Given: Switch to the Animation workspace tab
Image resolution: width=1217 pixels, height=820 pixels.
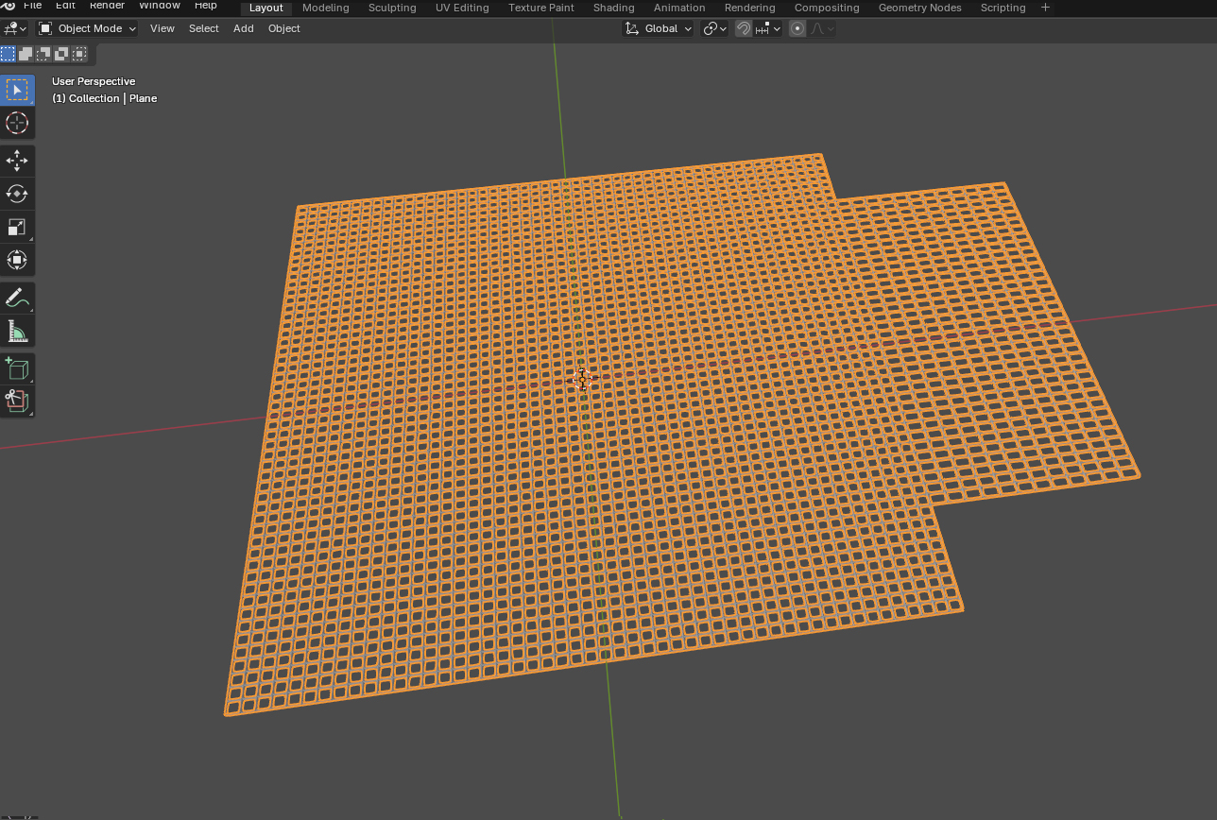Looking at the screenshot, I should (679, 8).
